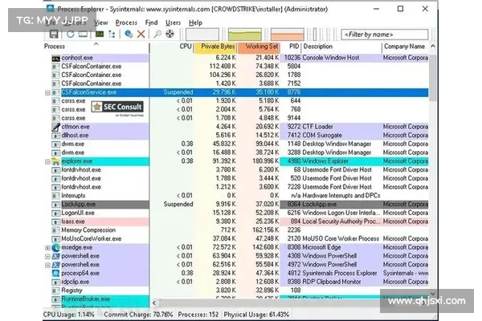The image size is (482, 321).
Task: Select the Interrupts row
Action: [x=236, y=195]
